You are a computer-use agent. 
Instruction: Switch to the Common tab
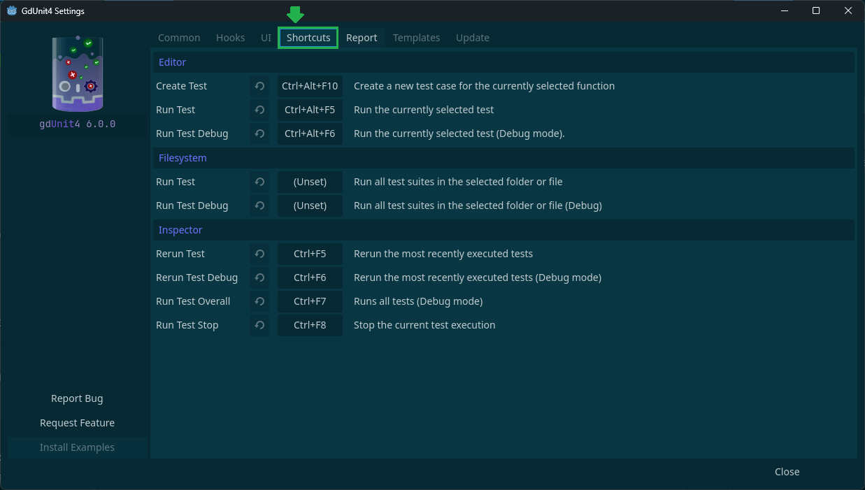[179, 38]
